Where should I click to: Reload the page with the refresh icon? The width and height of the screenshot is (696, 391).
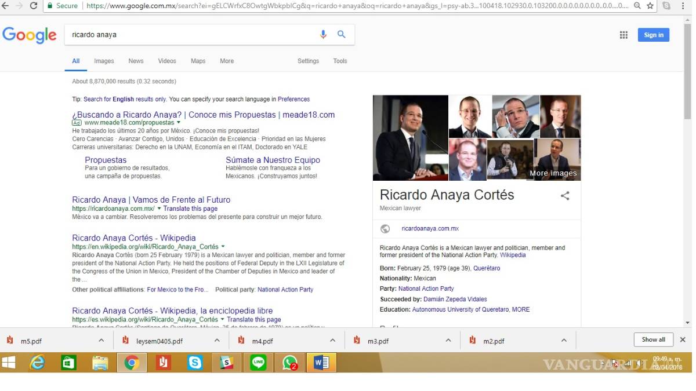(34, 6)
